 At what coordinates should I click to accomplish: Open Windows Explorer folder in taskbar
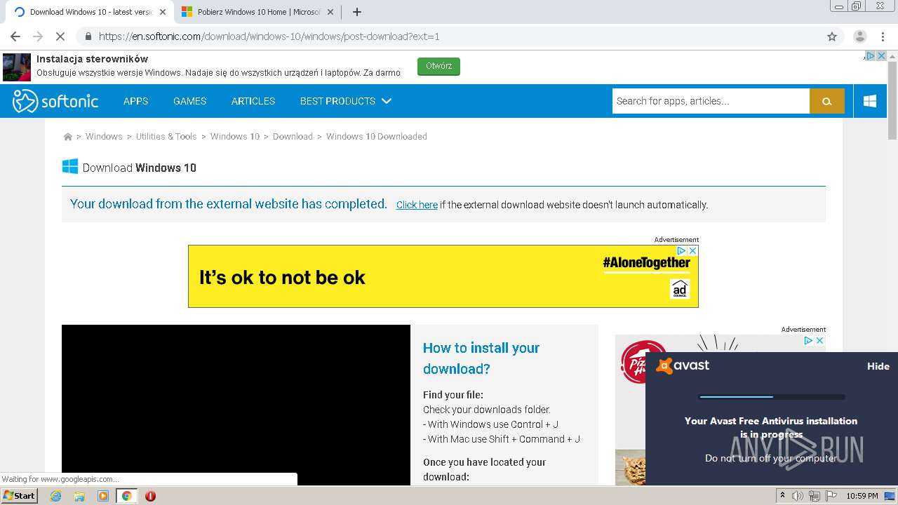(79, 496)
